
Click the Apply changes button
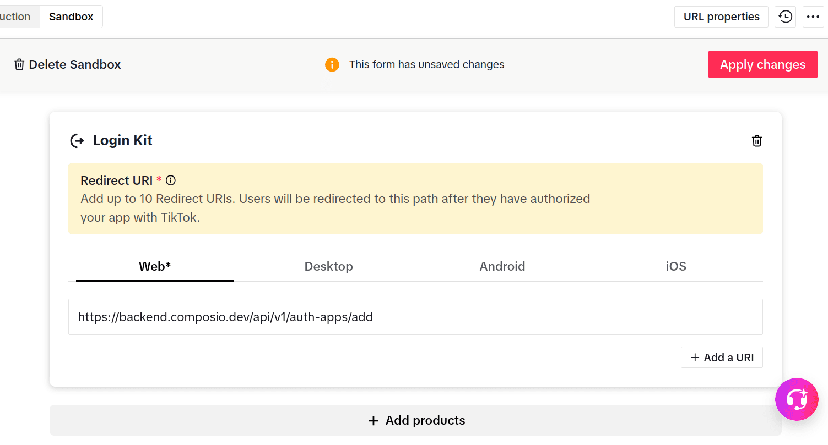pos(763,64)
